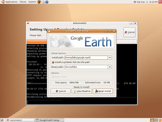This screenshot has width=162, height=122.
Task: Launch Firefox from the top panel
Action: (x=39, y=2)
